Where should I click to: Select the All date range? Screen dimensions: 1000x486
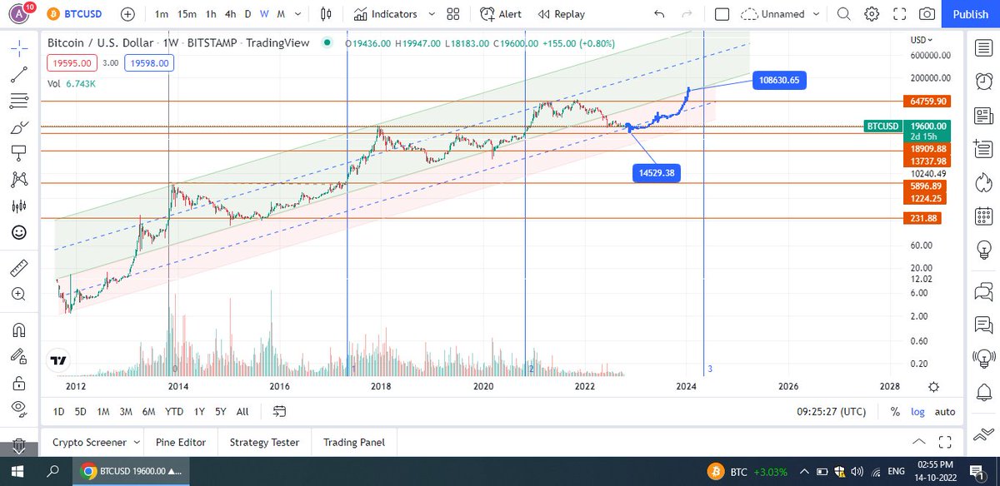[242, 411]
